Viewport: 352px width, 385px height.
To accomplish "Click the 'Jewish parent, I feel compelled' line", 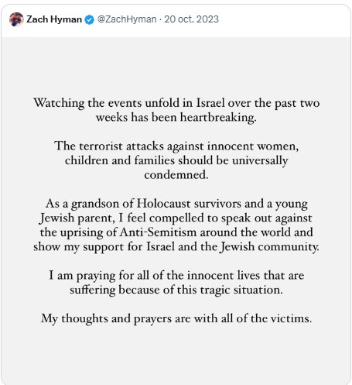I will coord(176,218).
